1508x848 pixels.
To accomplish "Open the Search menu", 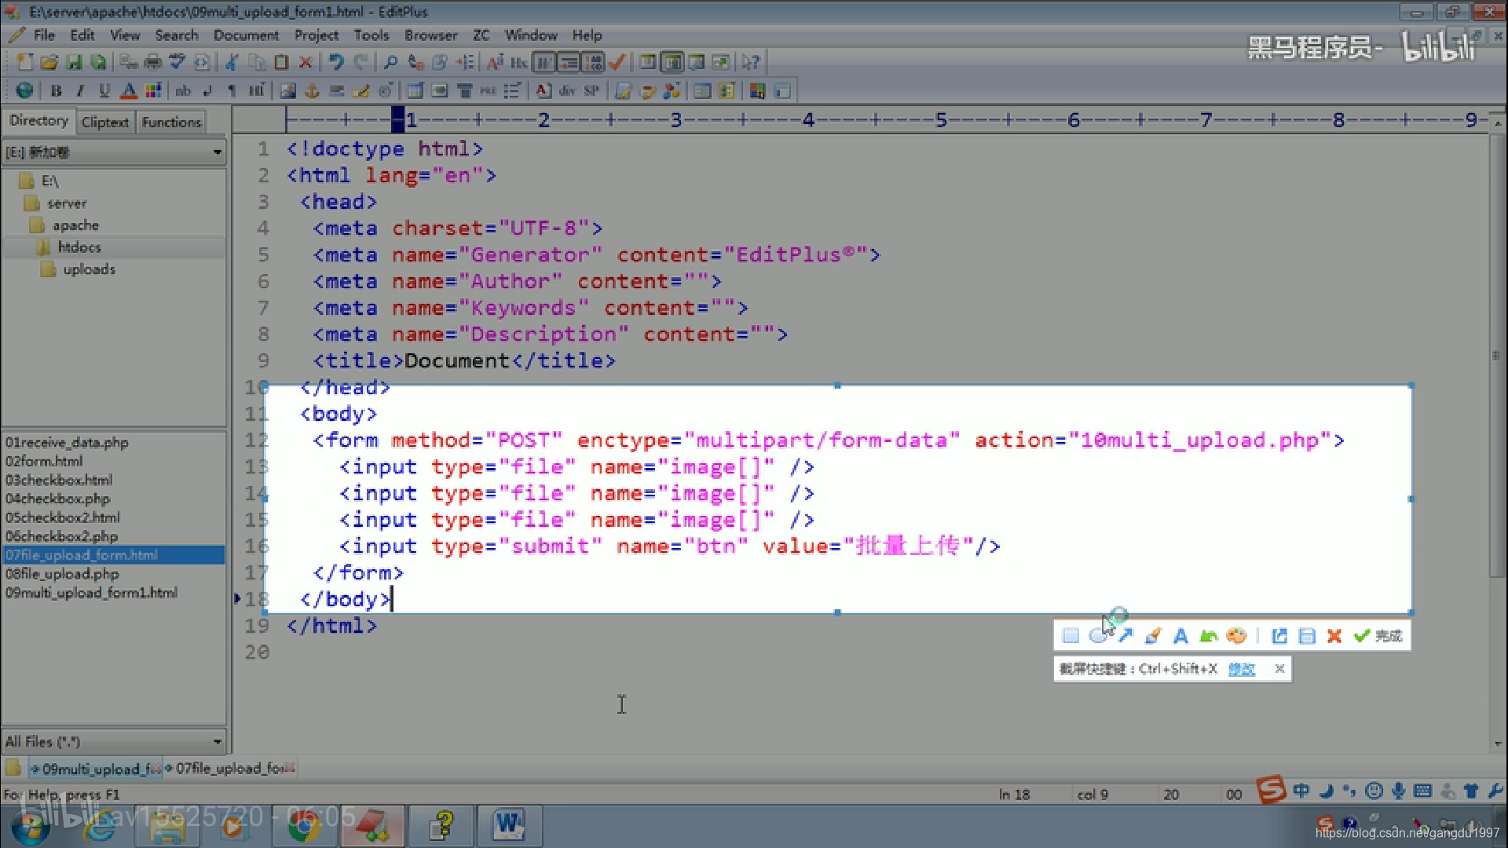I will [x=177, y=35].
